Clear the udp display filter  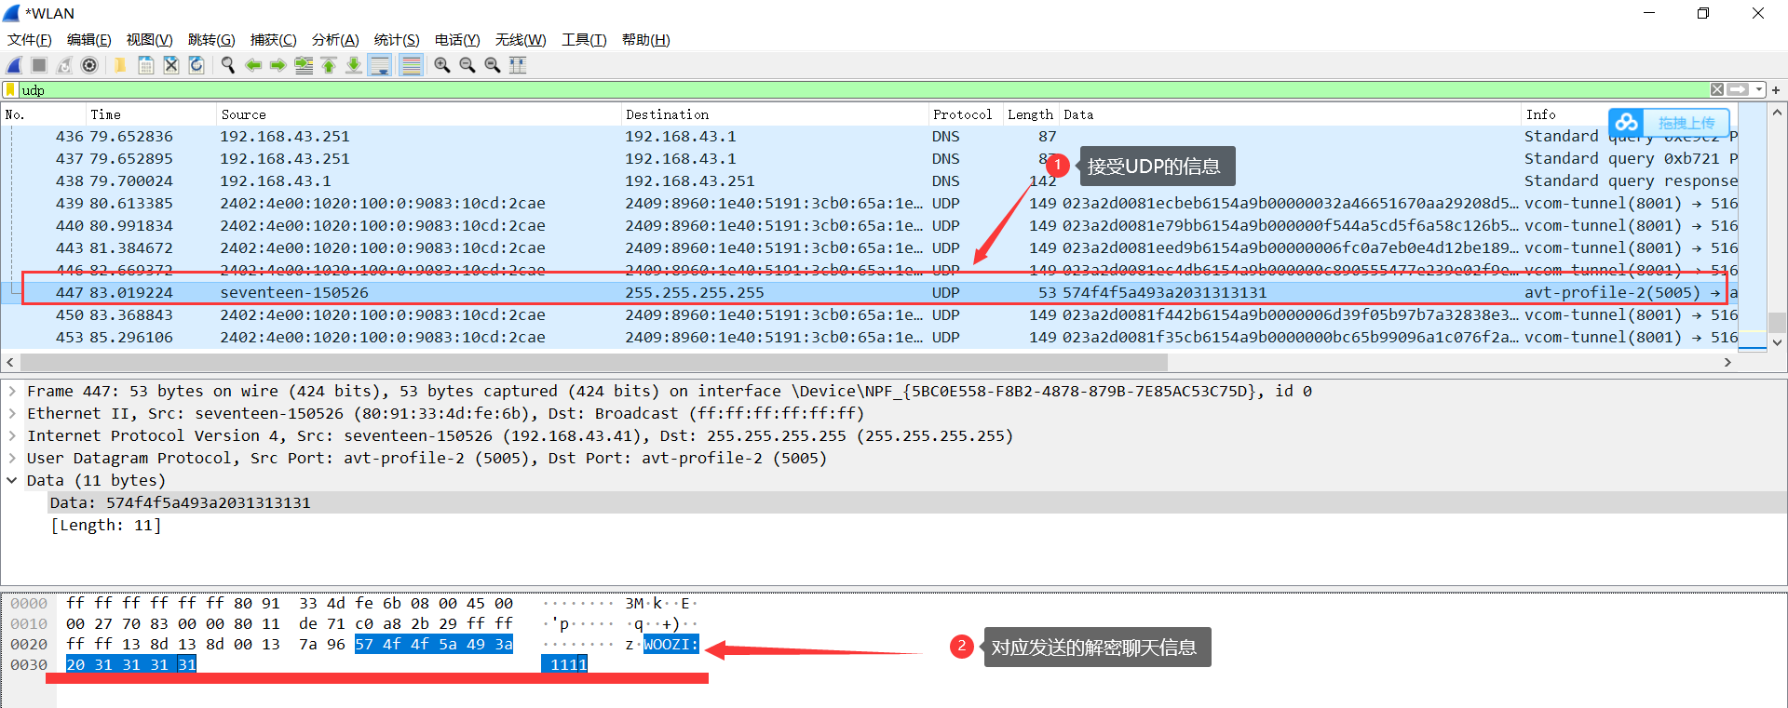pyautogui.click(x=1717, y=90)
